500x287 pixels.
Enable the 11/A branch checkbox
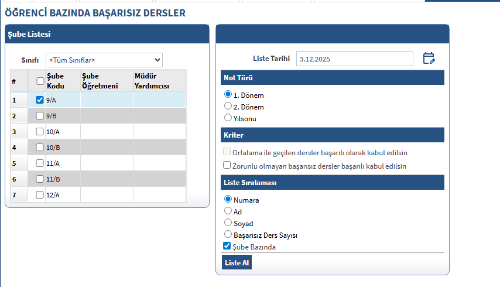40,163
